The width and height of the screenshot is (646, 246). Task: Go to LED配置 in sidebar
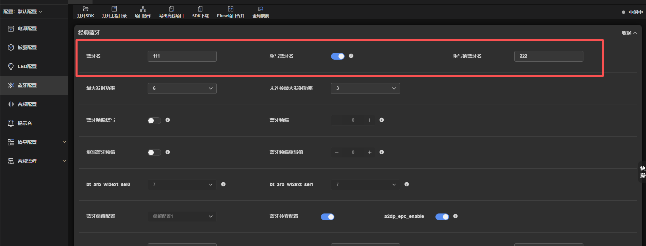(x=34, y=66)
